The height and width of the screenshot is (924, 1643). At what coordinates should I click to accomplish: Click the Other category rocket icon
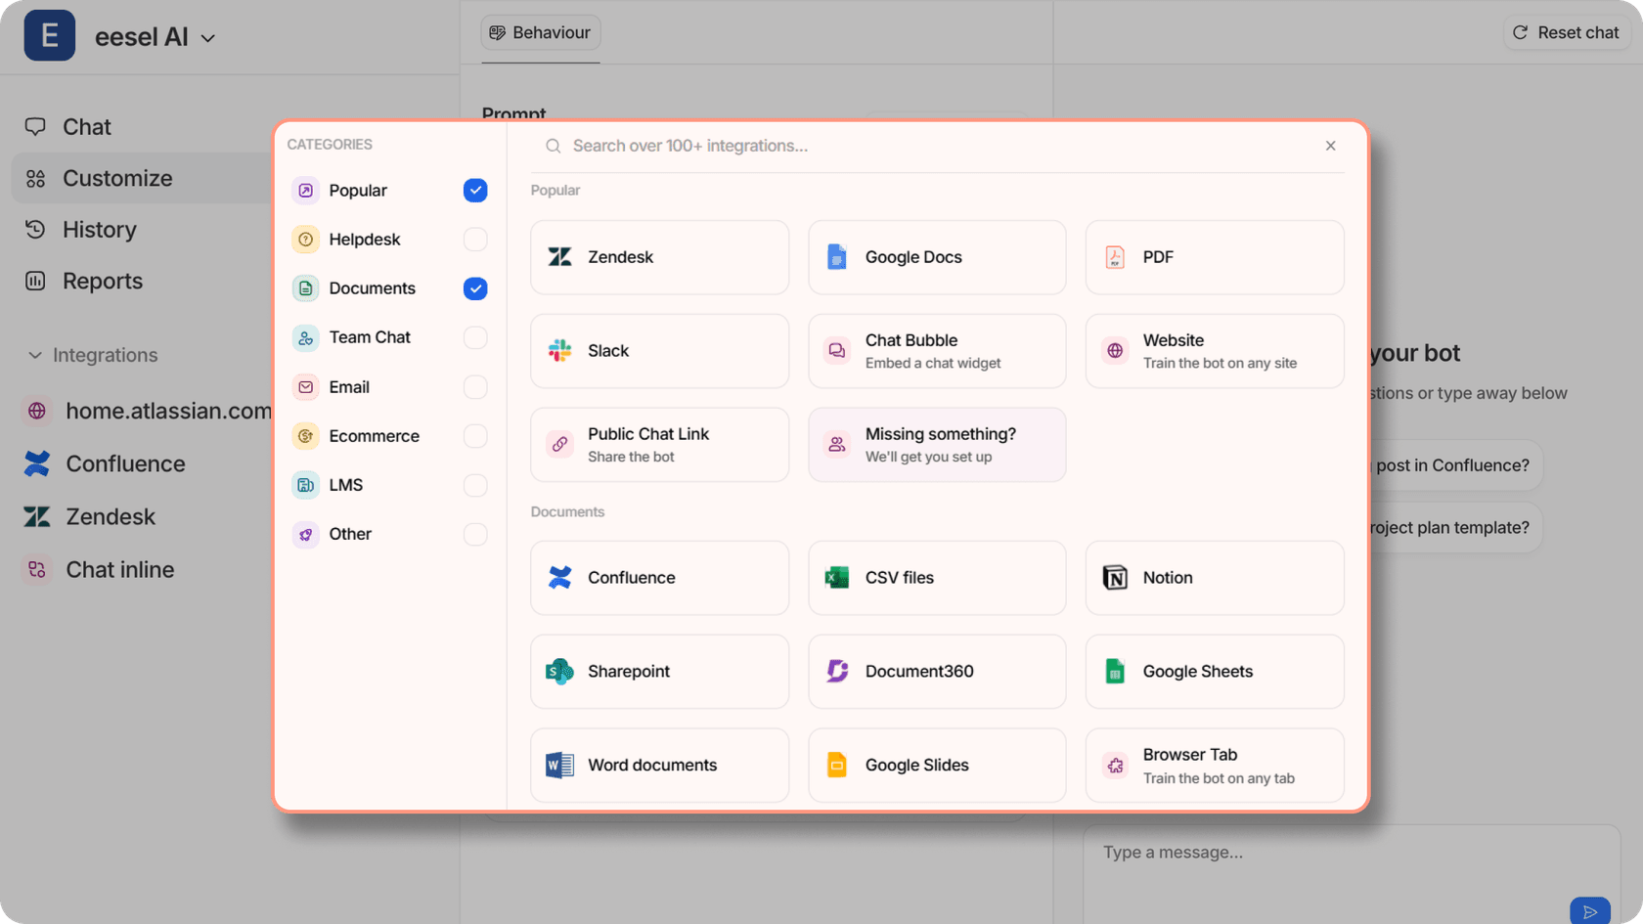(306, 535)
